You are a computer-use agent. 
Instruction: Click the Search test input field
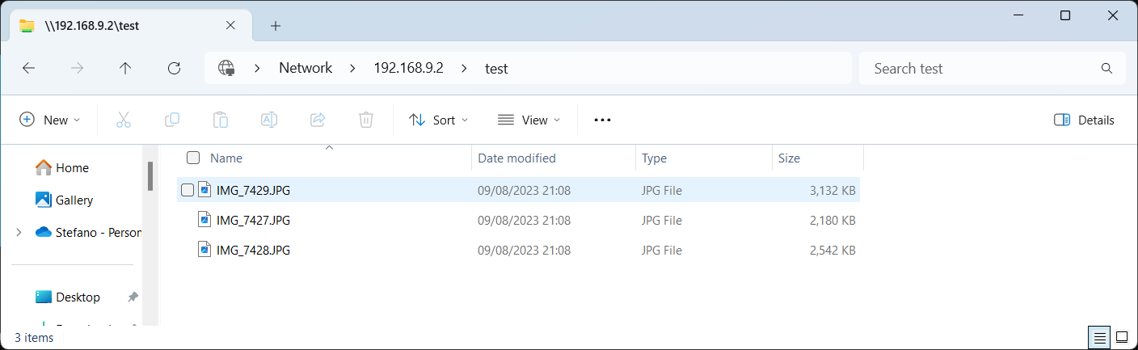(982, 69)
